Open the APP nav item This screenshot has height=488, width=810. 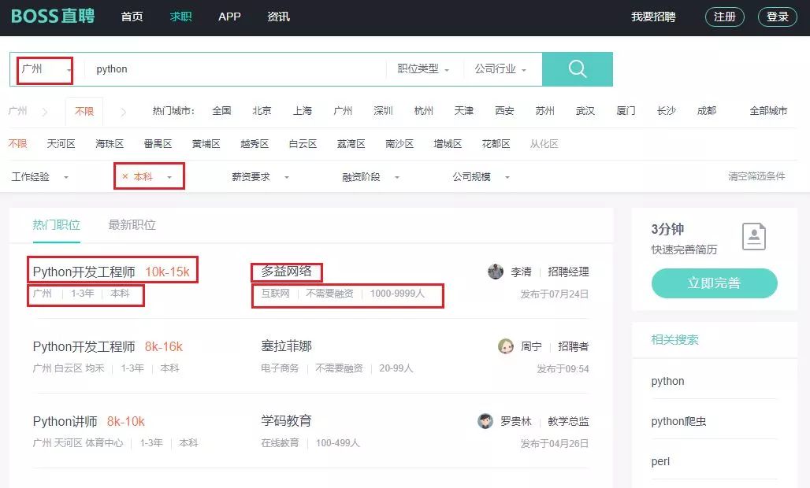click(229, 17)
